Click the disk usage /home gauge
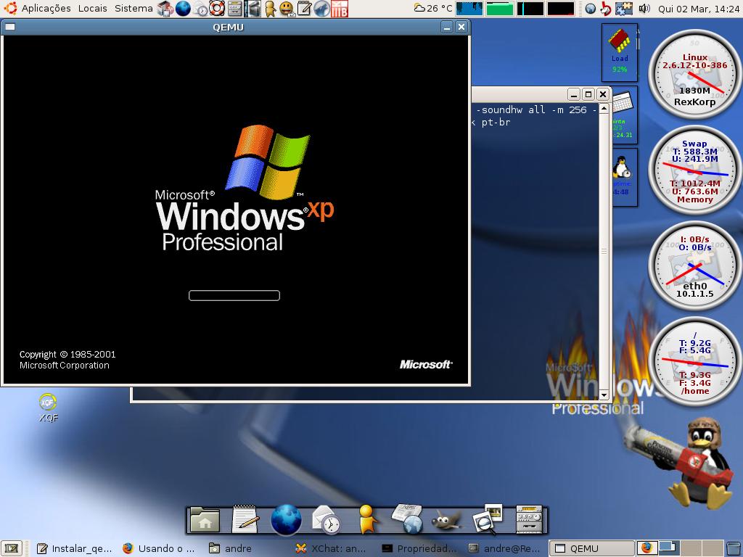Viewport: 743px width, 557px height. (694, 362)
